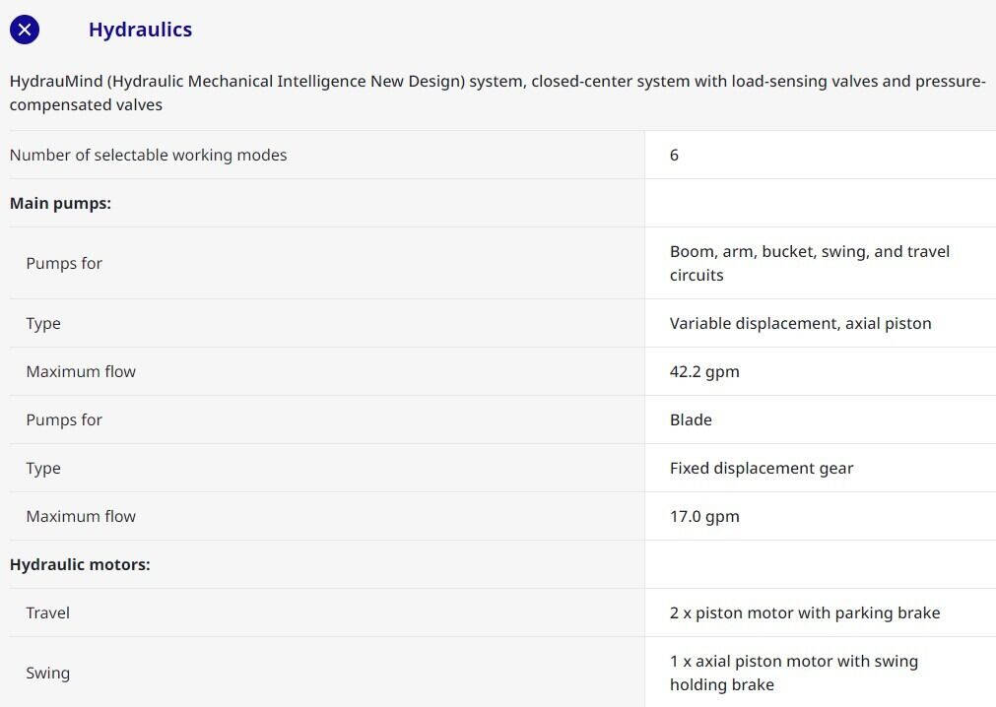
Task: Click the "Blade" pump value
Action: point(691,419)
